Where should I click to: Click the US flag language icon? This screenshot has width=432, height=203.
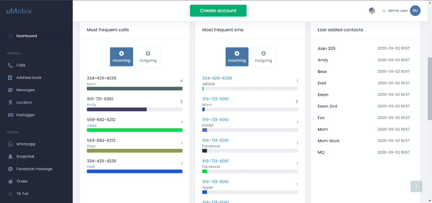click(372, 11)
